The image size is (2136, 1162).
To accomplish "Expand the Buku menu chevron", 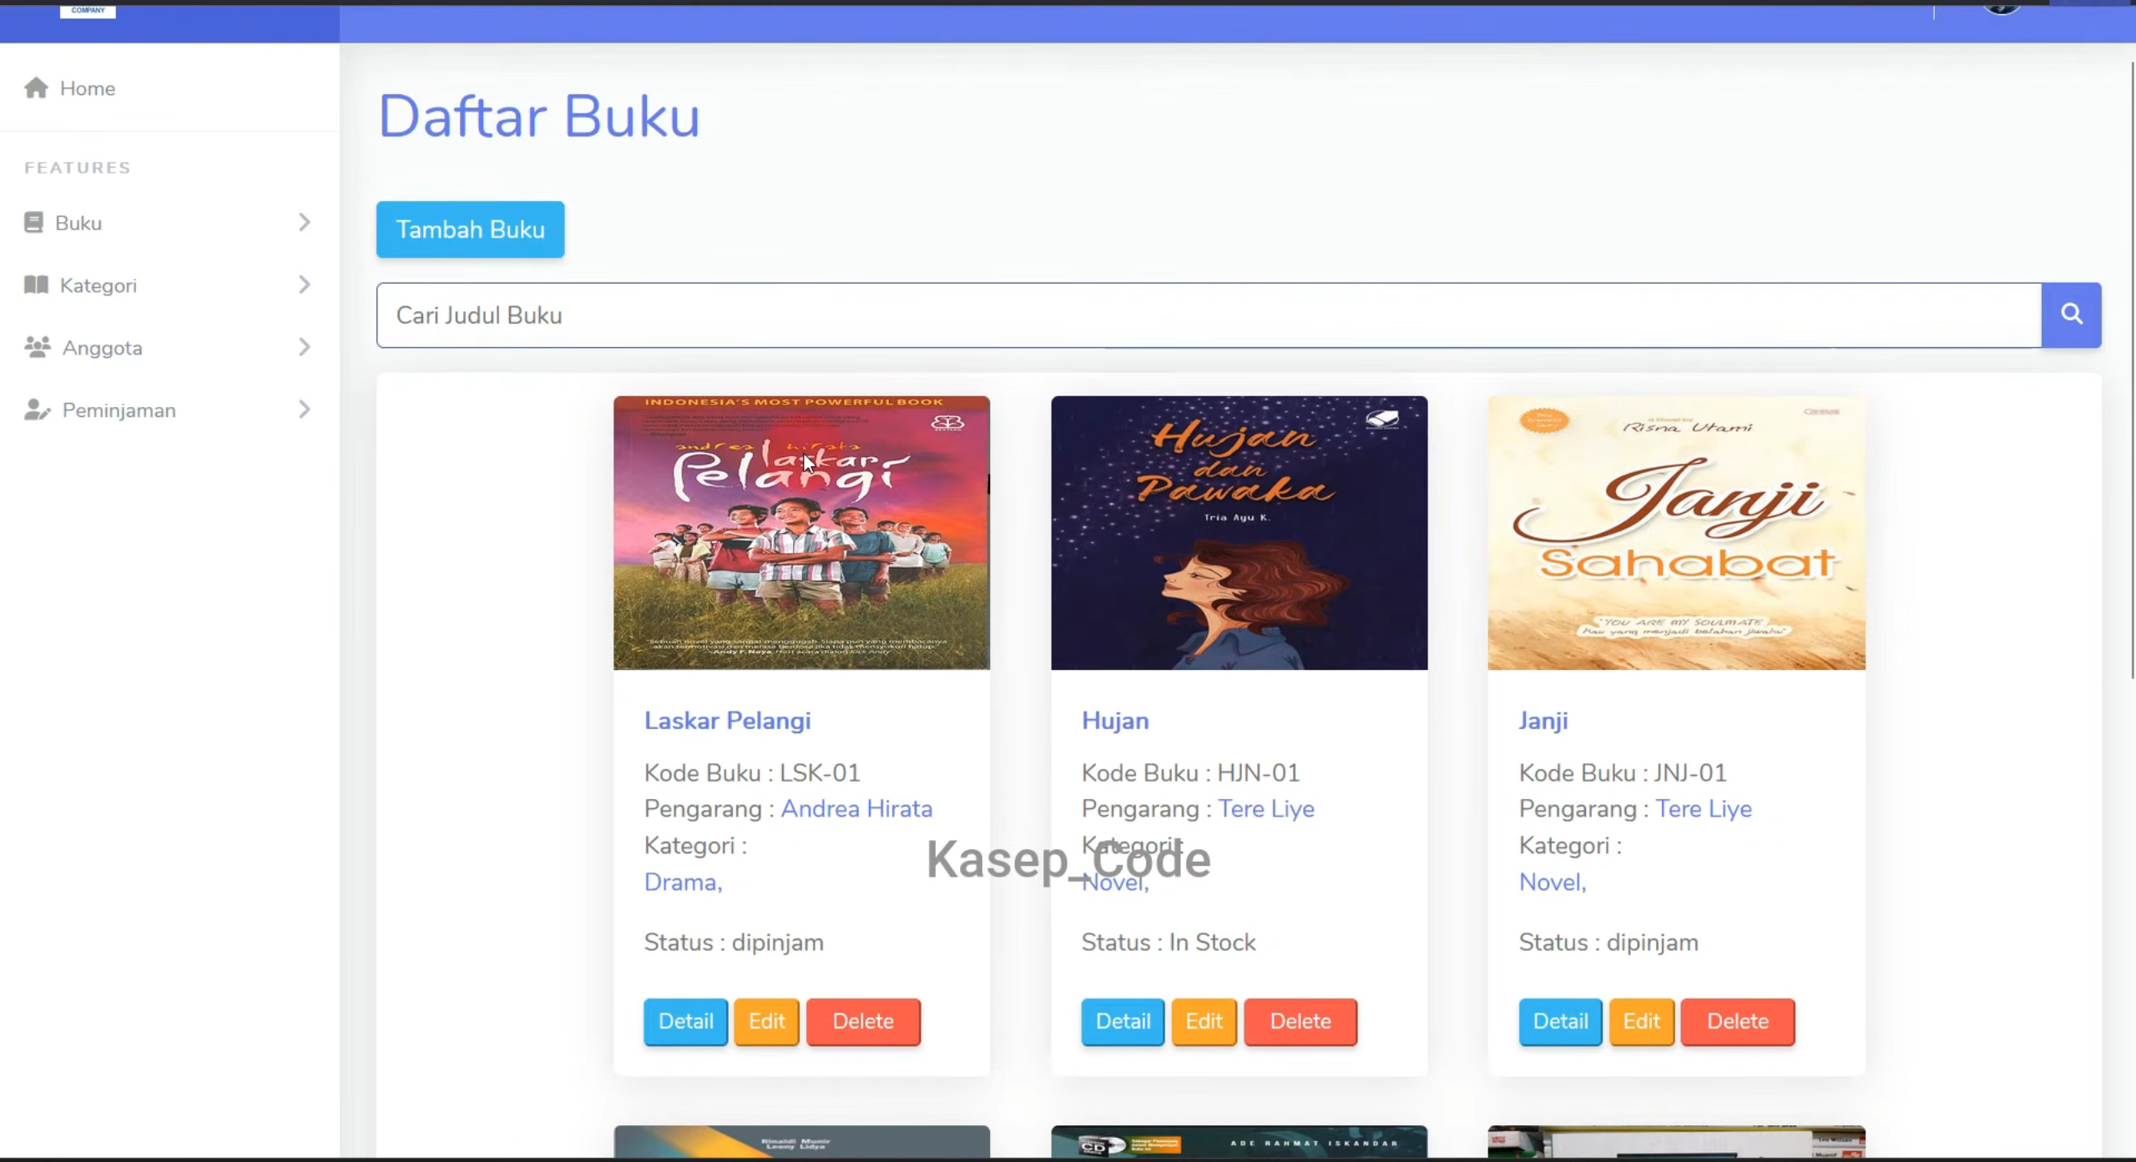I will point(305,222).
